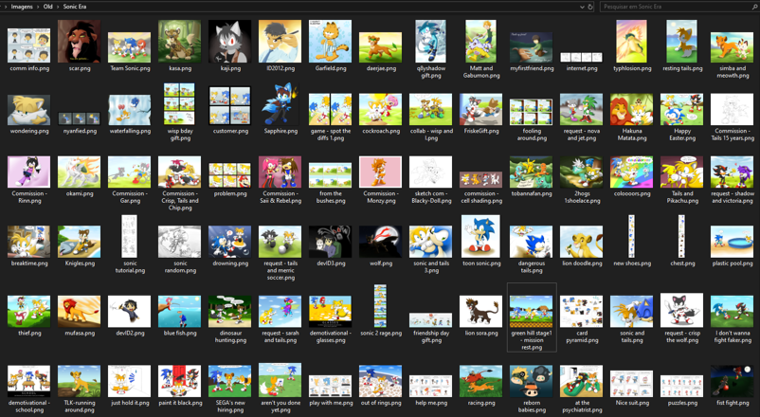Select paint it black.png thumbnail

tap(179, 381)
